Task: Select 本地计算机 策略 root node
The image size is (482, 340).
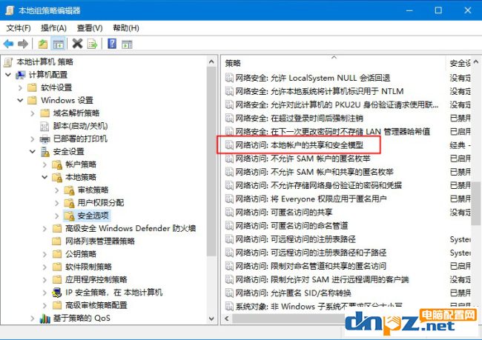Action: tap(45, 61)
